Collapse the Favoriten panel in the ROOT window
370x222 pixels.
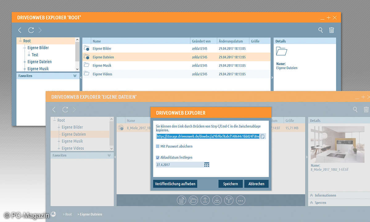(75, 76)
